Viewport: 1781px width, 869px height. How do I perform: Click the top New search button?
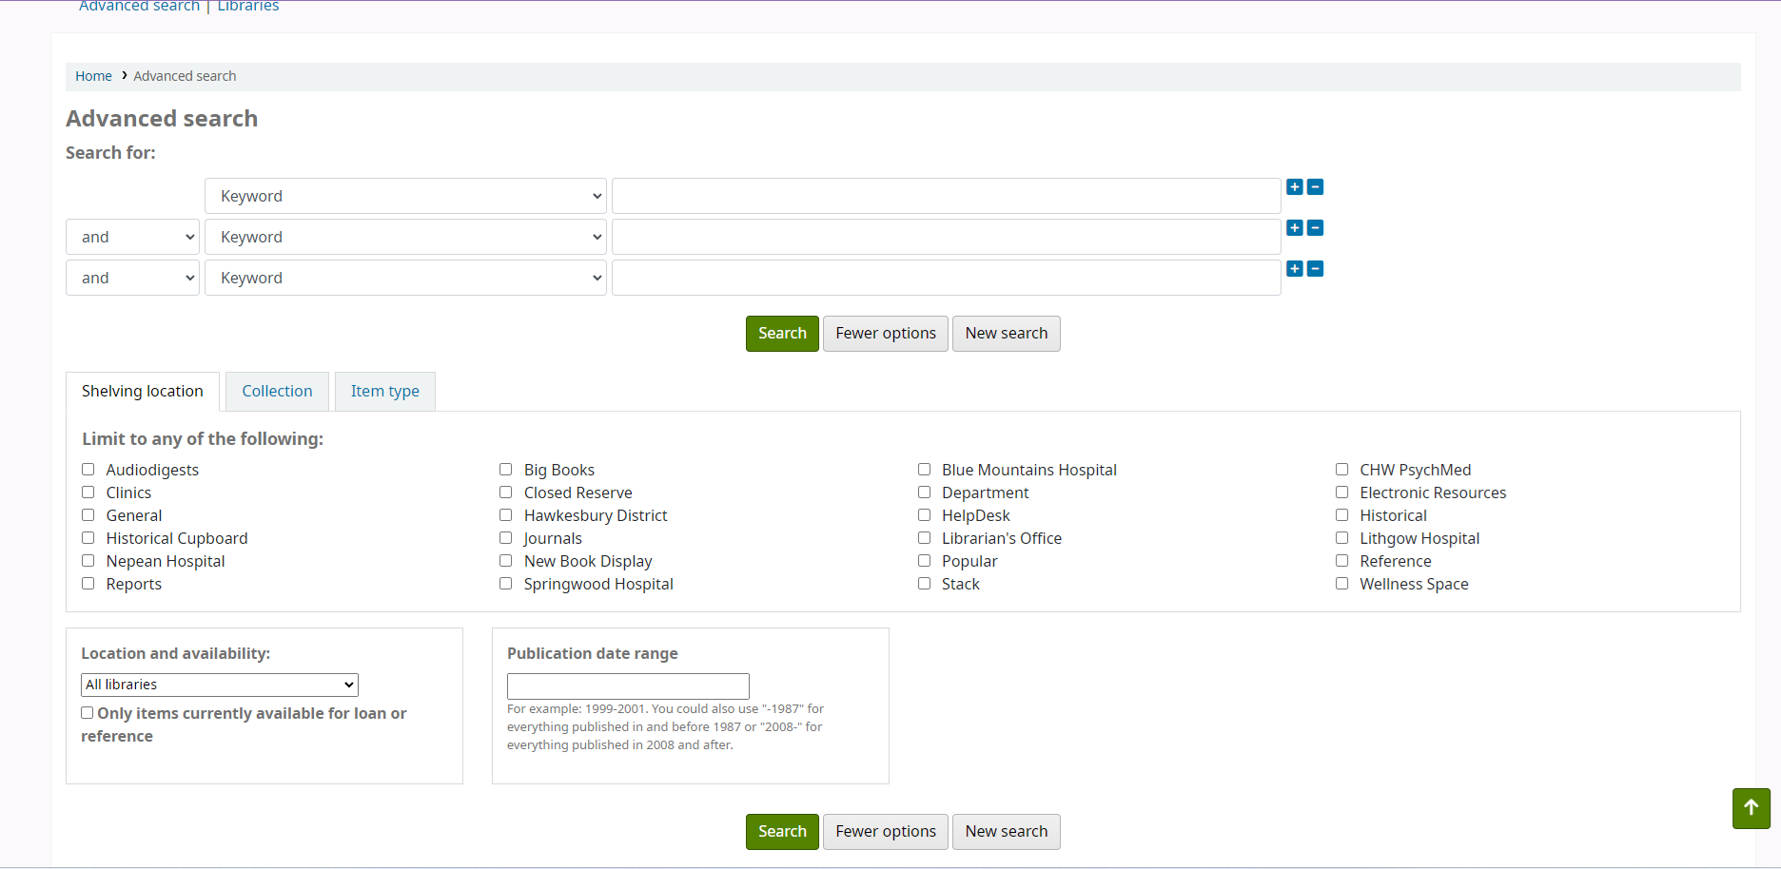click(x=1007, y=334)
